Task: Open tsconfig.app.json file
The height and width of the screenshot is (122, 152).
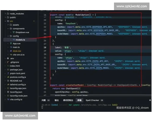Action: [x=18, y=88]
